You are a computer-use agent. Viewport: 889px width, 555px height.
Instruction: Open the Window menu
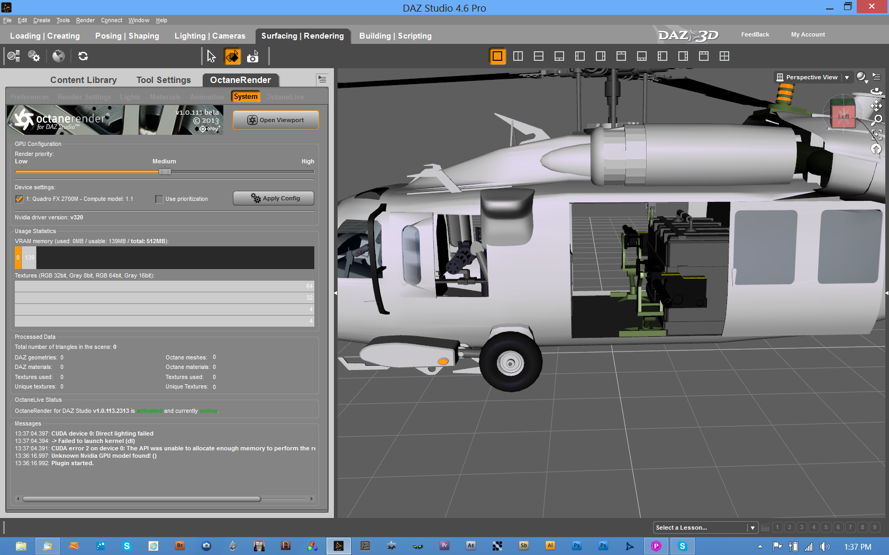click(139, 20)
